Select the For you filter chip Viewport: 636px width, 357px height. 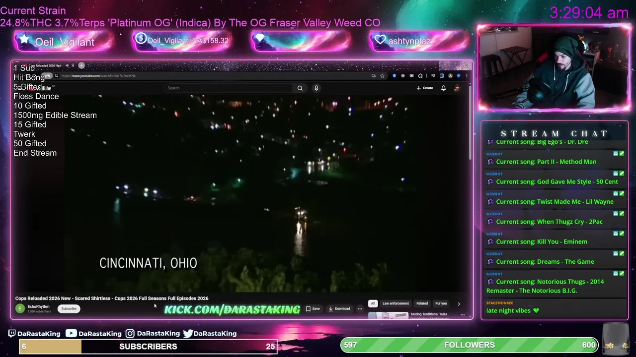pos(441,303)
